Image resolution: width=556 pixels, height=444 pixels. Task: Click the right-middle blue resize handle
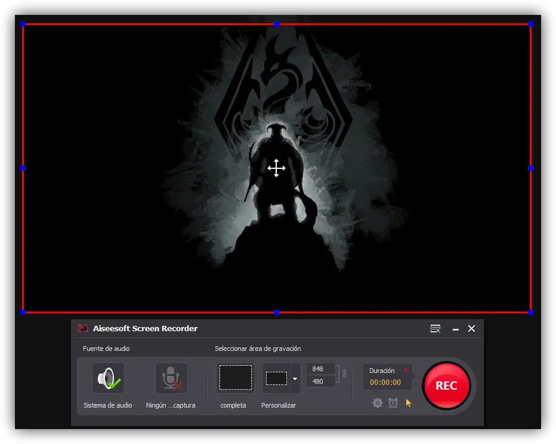click(x=530, y=168)
